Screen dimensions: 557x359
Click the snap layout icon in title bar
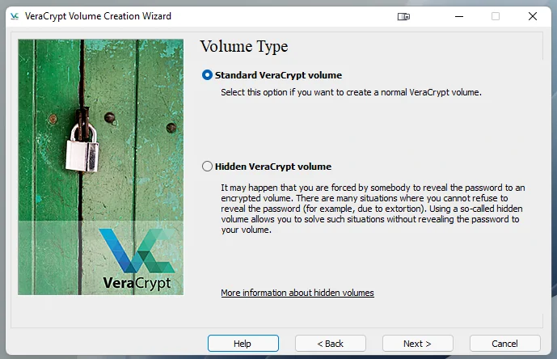click(403, 16)
